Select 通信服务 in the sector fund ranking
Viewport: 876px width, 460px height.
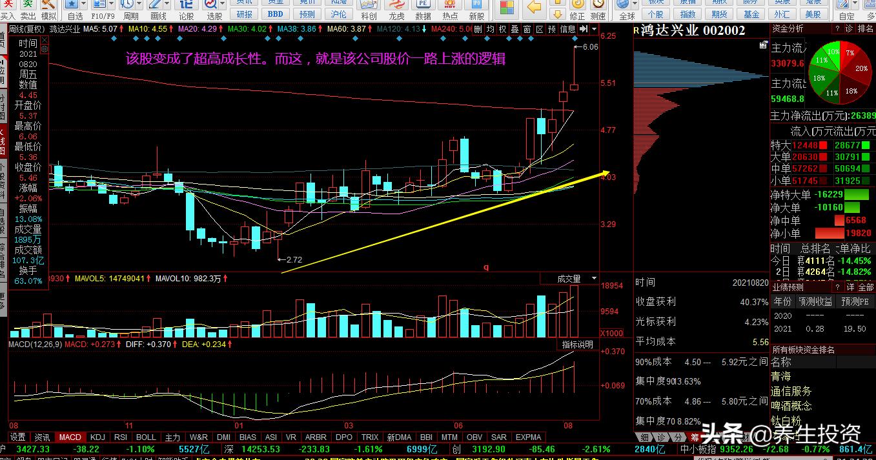[x=791, y=391]
